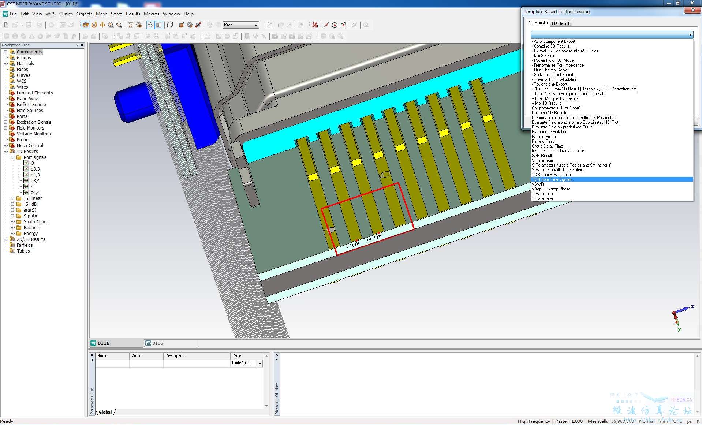Select the Field Monitors tree item
The image size is (702, 425).
(30, 128)
